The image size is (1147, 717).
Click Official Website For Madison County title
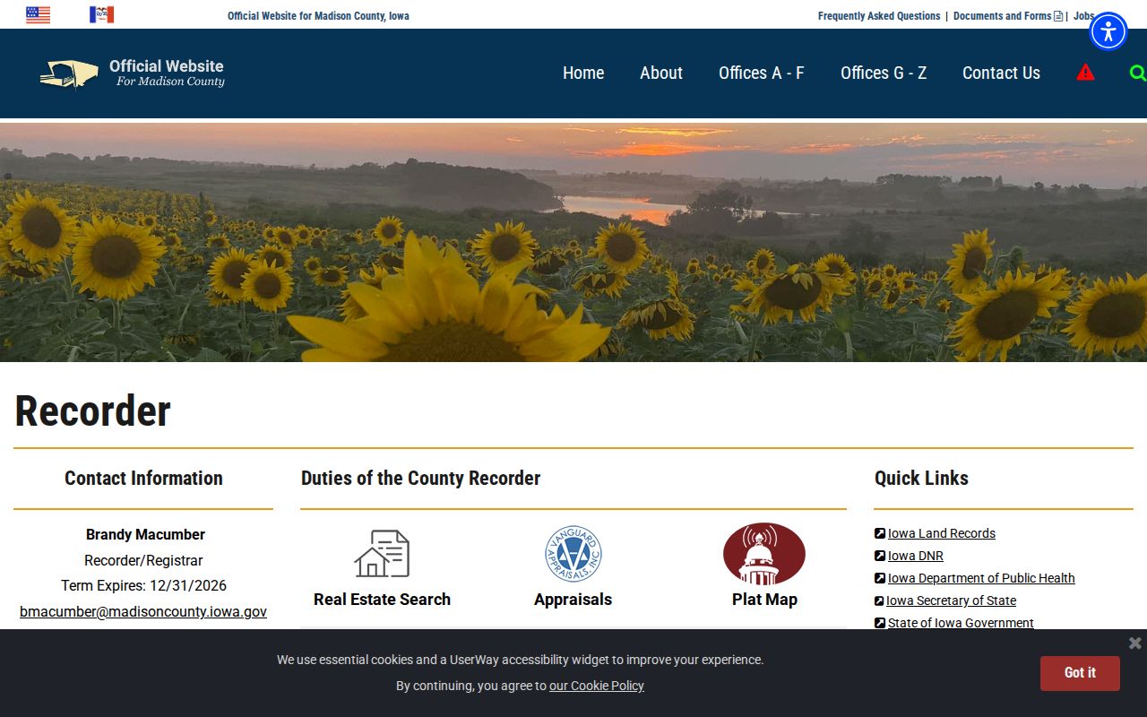(167, 73)
